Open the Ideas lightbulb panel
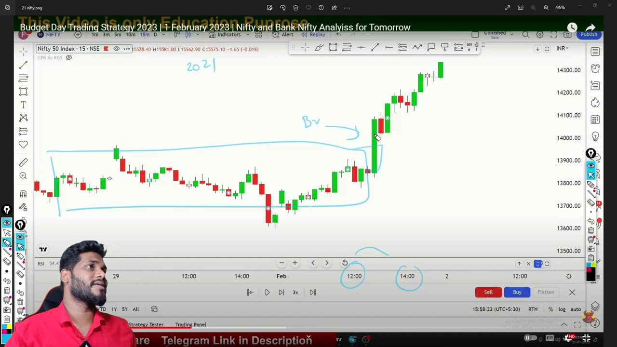Image resolution: width=617 pixels, height=347 pixels. [x=595, y=136]
